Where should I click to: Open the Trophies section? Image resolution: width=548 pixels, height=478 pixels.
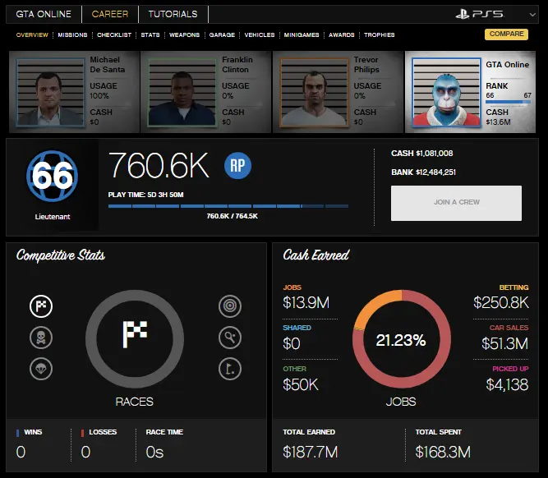[x=379, y=35]
